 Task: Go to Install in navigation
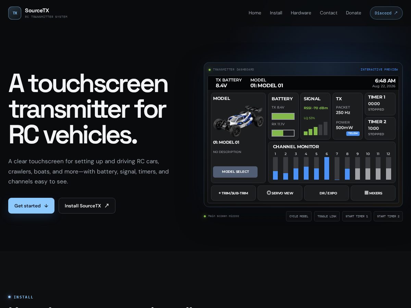(276, 13)
